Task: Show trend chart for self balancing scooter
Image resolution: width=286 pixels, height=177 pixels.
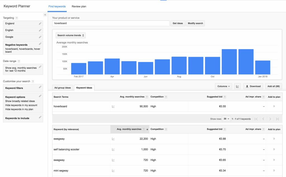Action: pyautogui.click(x=113, y=149)
